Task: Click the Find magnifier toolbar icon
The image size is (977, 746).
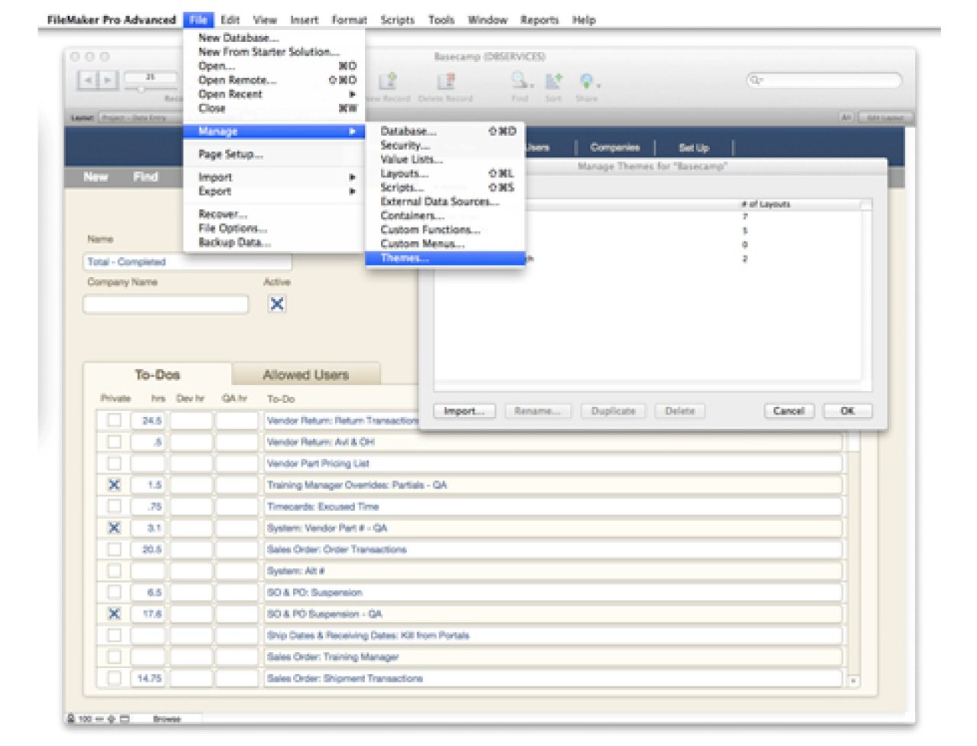Action: 520,80
